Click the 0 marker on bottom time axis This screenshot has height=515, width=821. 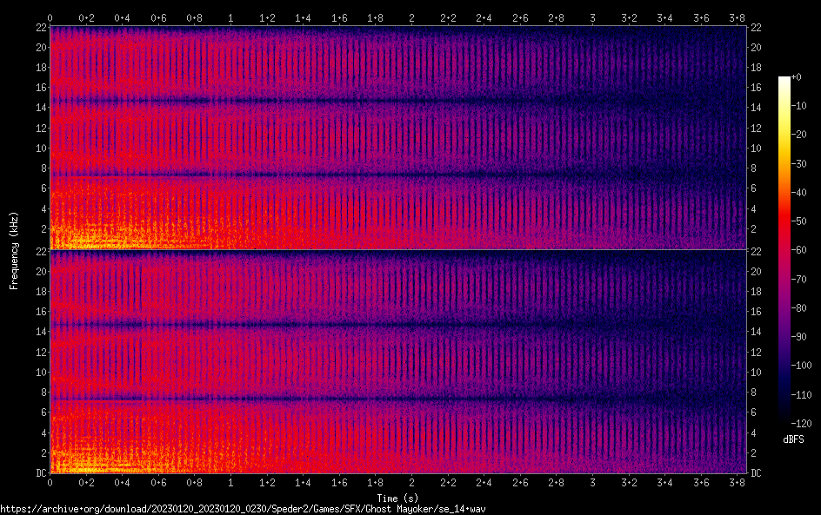tap(50, 483)
